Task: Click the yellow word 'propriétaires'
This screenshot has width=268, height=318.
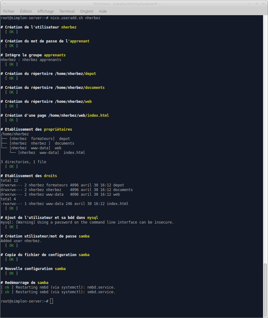Action: (58, 129)
